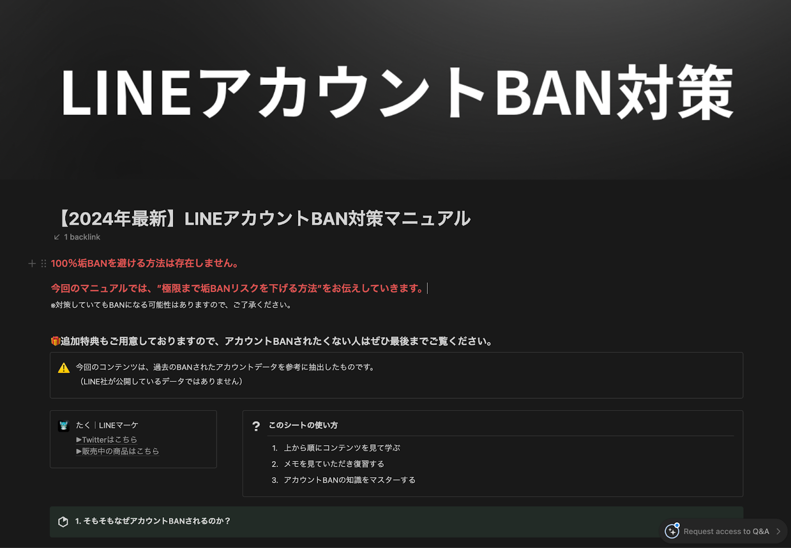
Task: Click the note starting ※対策していてもBAN
Action: tap(172, 305)
